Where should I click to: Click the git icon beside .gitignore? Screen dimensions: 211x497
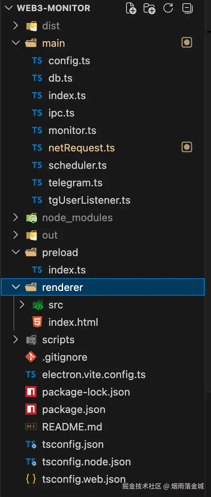pos(31,357)
